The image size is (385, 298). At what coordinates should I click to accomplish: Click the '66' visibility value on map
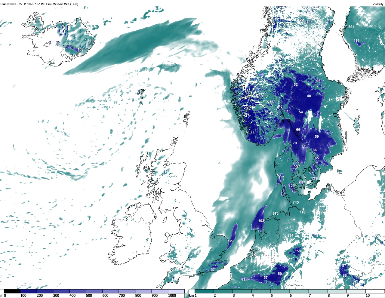click(x=298, y=130)
